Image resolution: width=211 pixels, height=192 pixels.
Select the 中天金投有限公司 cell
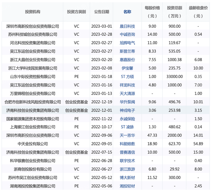32,144
